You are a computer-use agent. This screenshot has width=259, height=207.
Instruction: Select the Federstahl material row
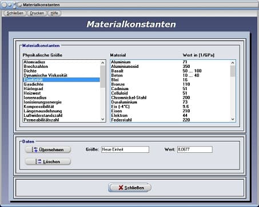[170, 120]
